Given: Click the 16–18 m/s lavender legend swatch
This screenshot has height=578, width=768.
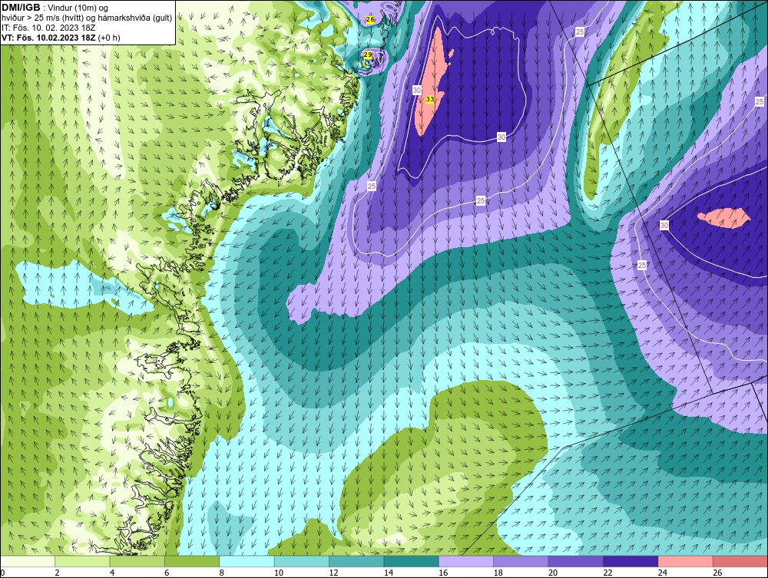Looking at the screenshot, I should pos(466,561).
